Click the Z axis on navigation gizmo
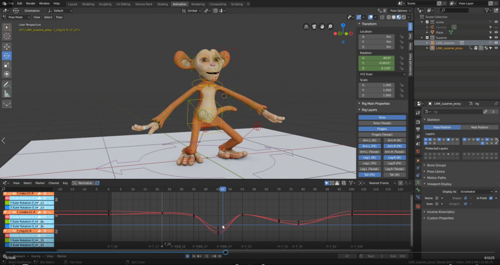This screenshot has height=265, width=500. point(343,25)
